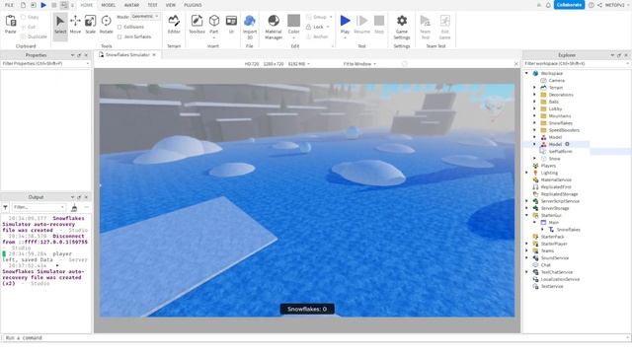Screen dimensions: 632x355
Task: Click the Output filter funnel icon
Action: [x=5, y=207]
